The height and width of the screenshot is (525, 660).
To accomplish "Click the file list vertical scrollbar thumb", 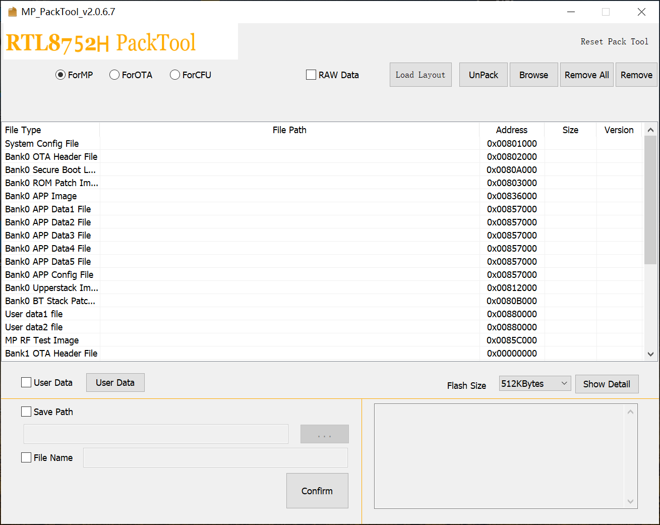I will pyautogui.click(x=650, y=200).
